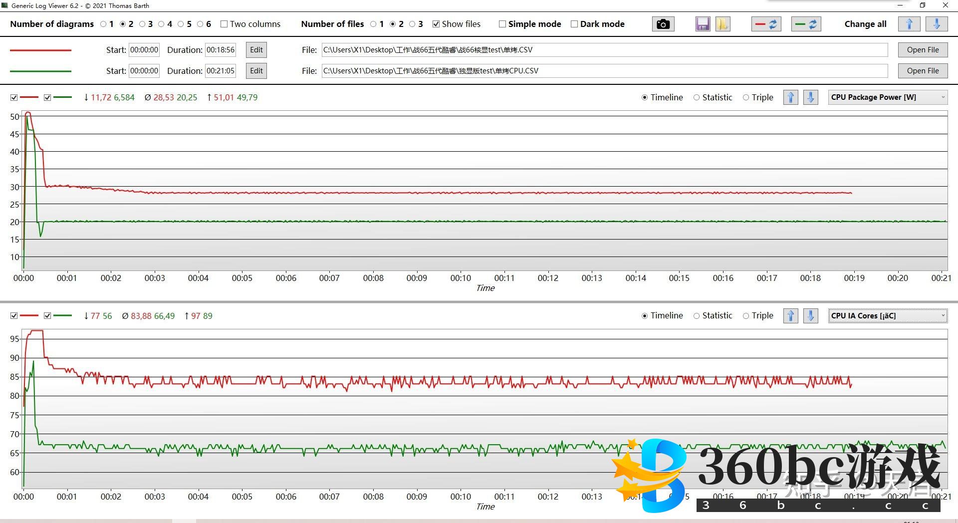958x523 pixels.
Task: Click the yellow folder open icon
Action: point(722,24)
